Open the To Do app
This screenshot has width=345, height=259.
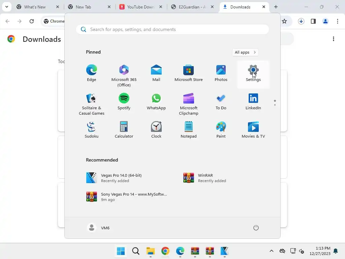click(x=221, y=102)
